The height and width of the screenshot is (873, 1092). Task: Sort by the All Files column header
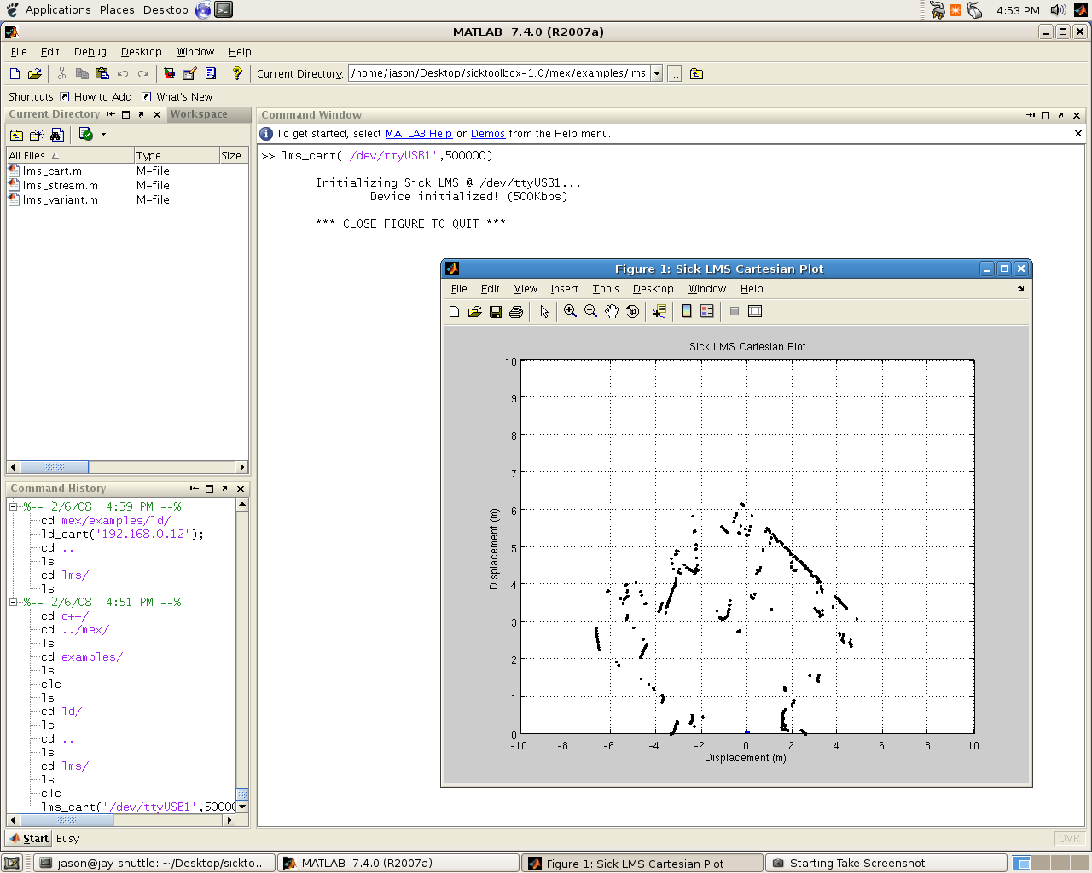pos(70,155)
